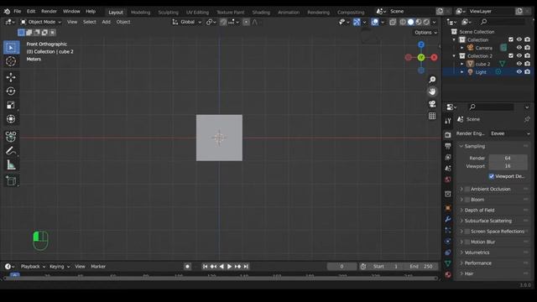Viewport: 537px width, 302px height.
Task: Open the Render Engine Eevee dropdown
Action: [510, 133]
